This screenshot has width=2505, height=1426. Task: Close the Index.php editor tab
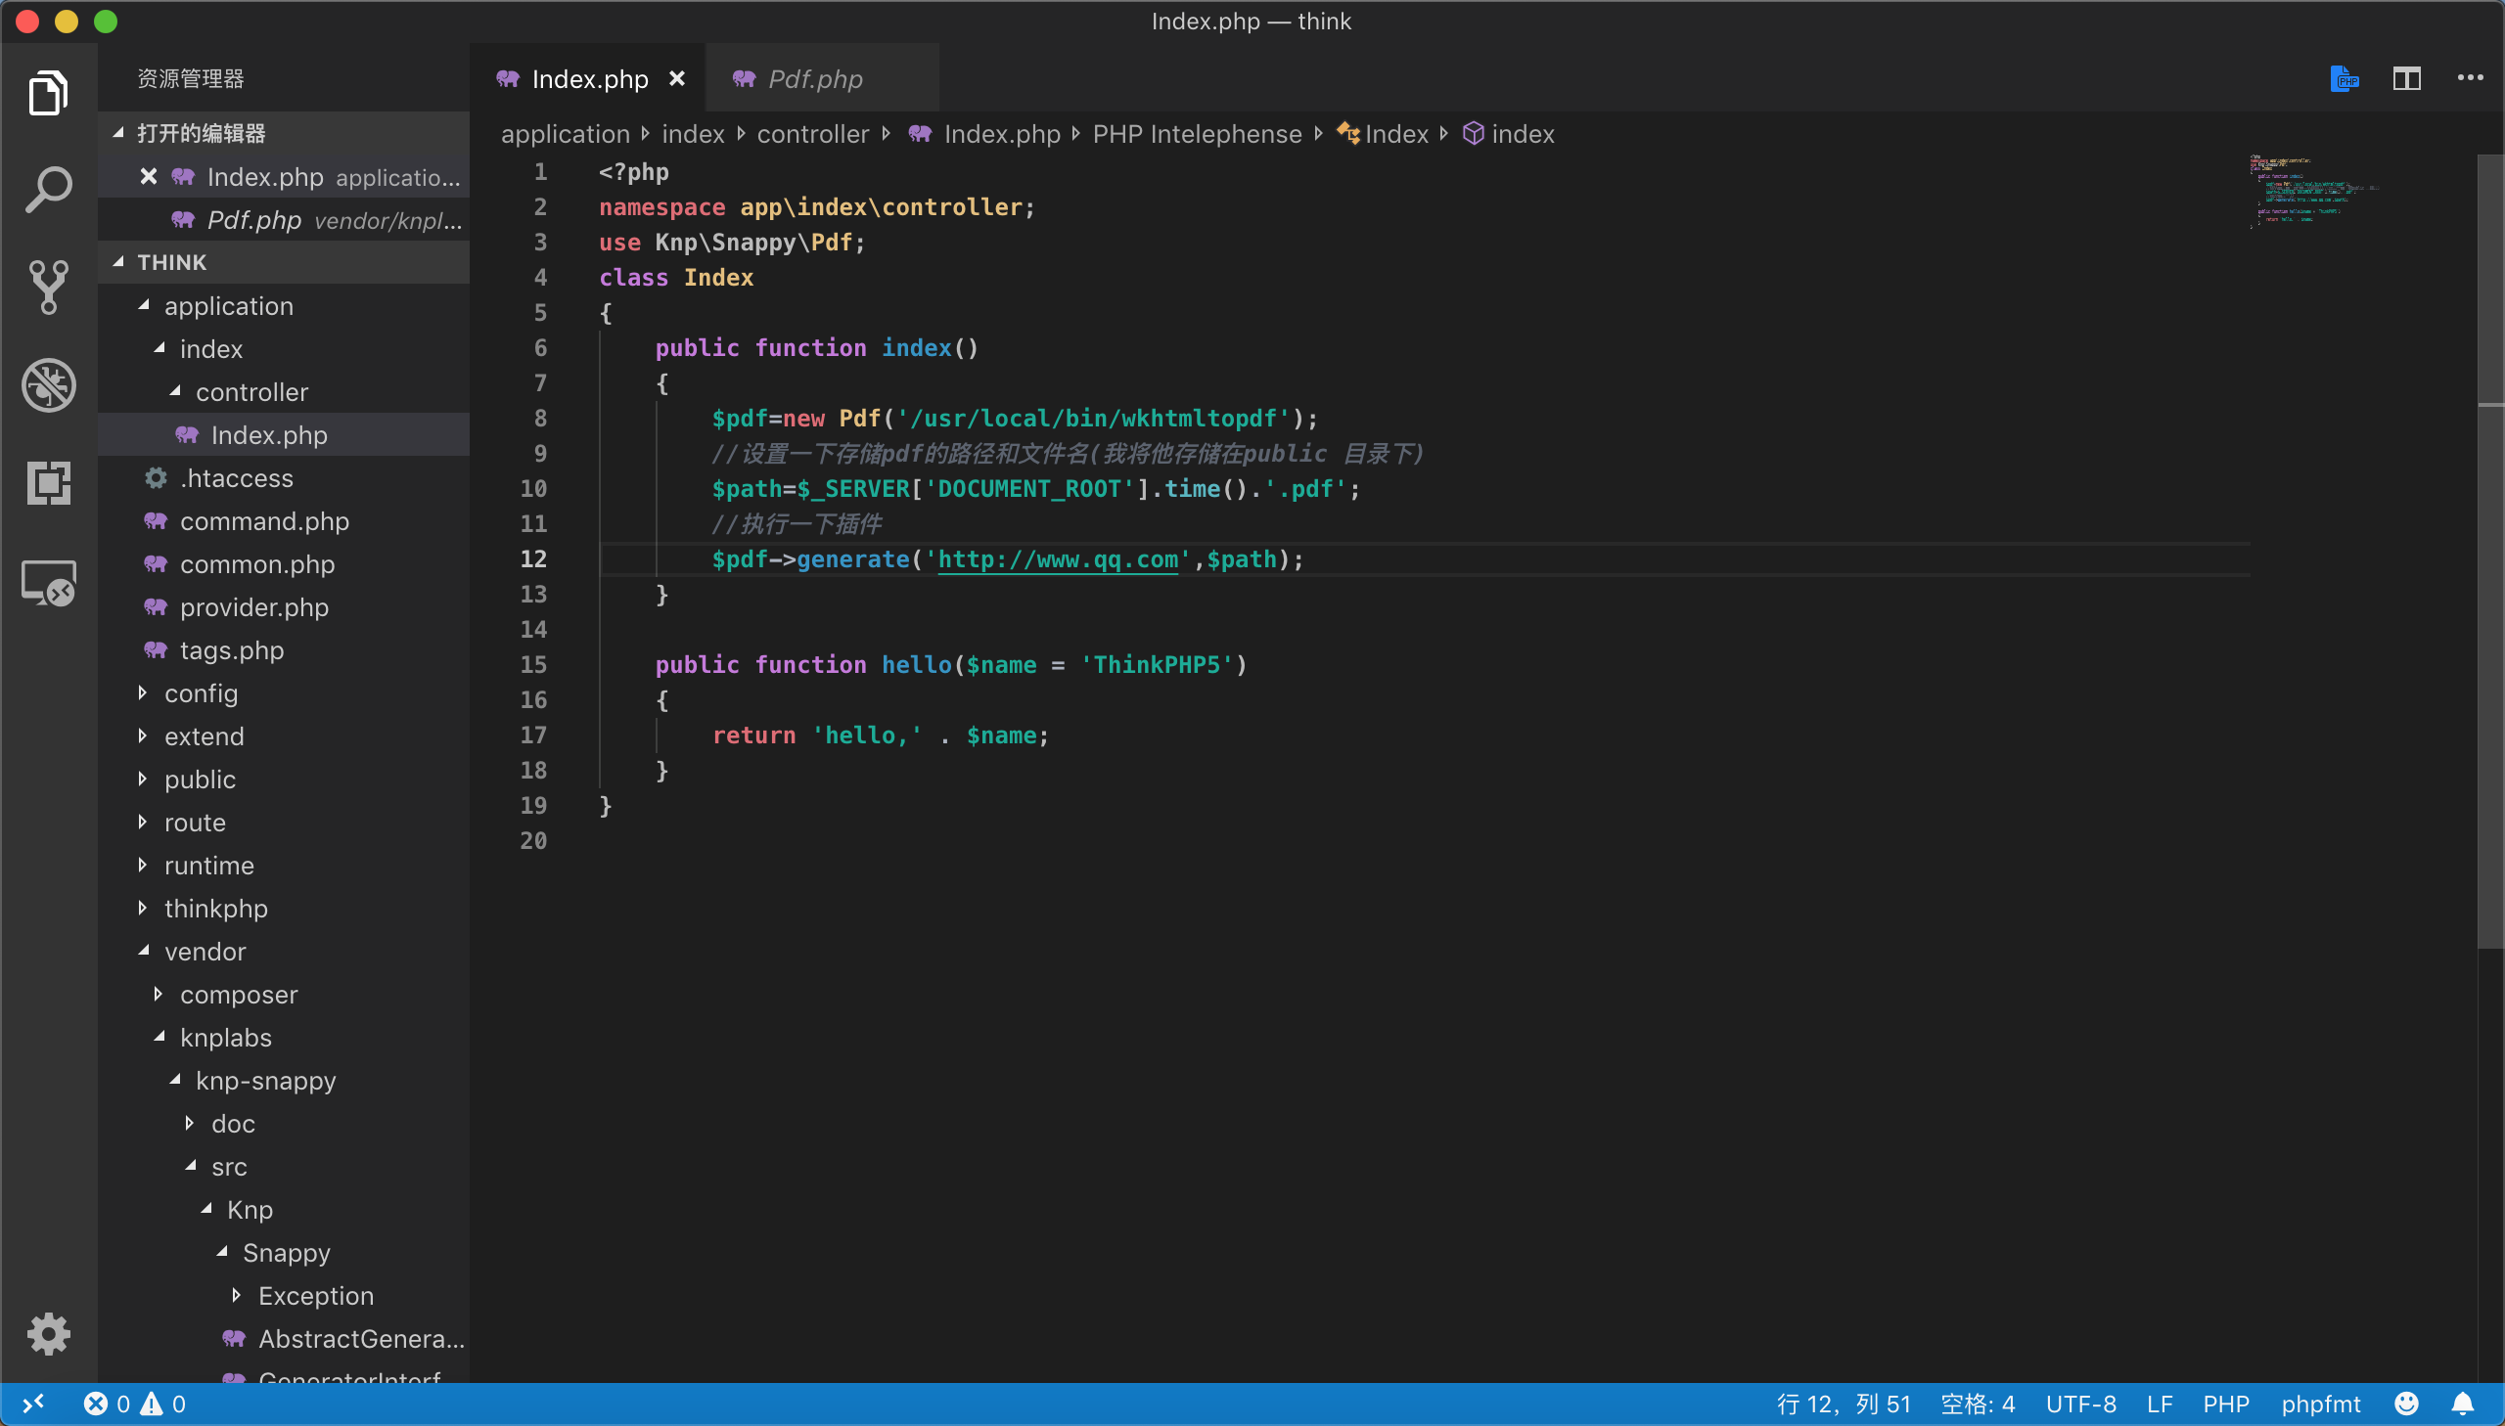(677, 79)
